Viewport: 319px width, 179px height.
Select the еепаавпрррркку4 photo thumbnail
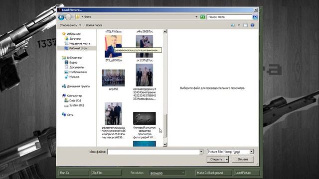(x=145, y=75)
